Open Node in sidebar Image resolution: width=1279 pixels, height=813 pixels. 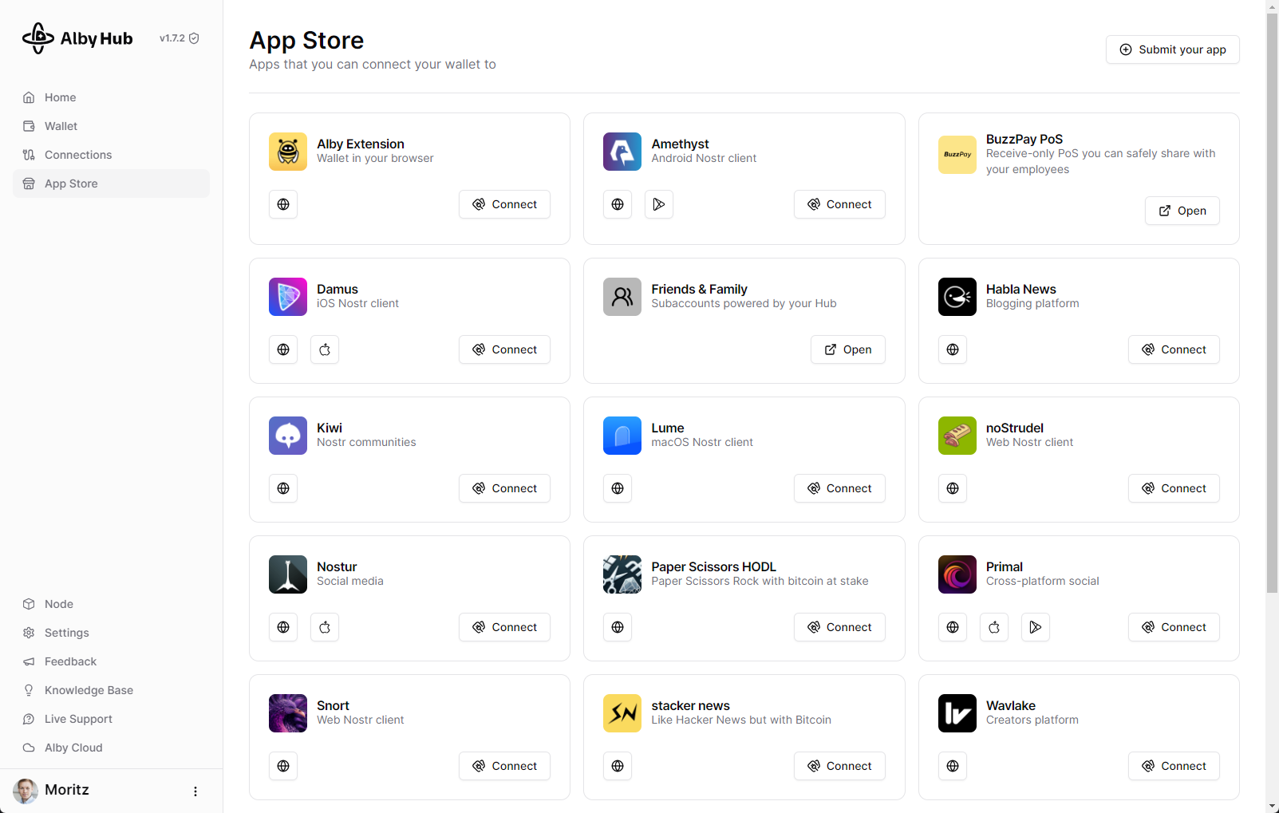[x=111, y=604]
